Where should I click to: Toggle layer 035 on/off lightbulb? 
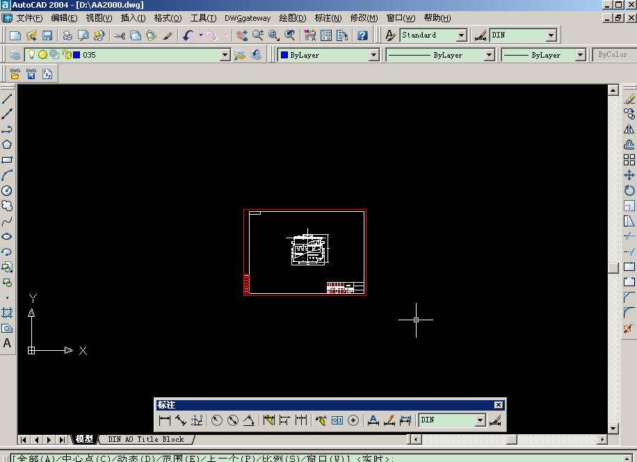(x=31, y=54)
